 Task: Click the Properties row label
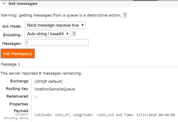click(19, 104)
